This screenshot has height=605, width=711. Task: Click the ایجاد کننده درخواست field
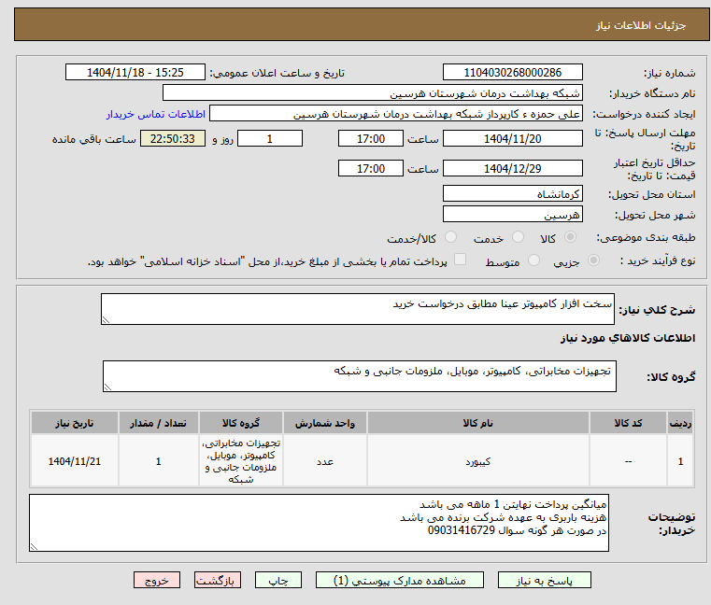[x=396, y=114]
